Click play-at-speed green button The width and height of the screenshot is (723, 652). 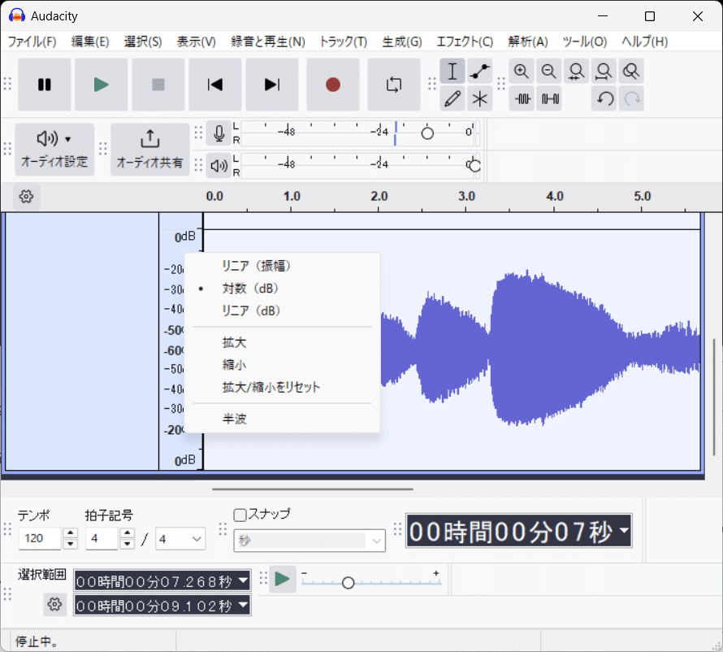click(282, 580)
